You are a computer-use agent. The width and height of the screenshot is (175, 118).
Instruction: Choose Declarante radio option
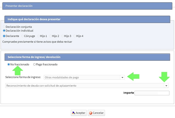(4, 36)
